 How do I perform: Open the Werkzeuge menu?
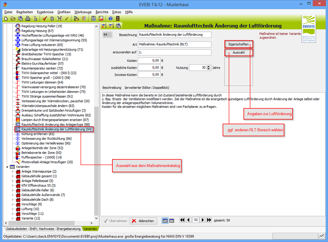tap(83, 12)
